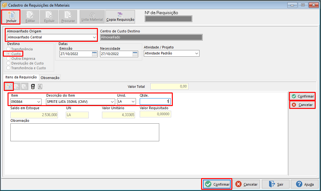Confirm the item entry on the right panel
The image size is (321, 191).
point(302,96)
